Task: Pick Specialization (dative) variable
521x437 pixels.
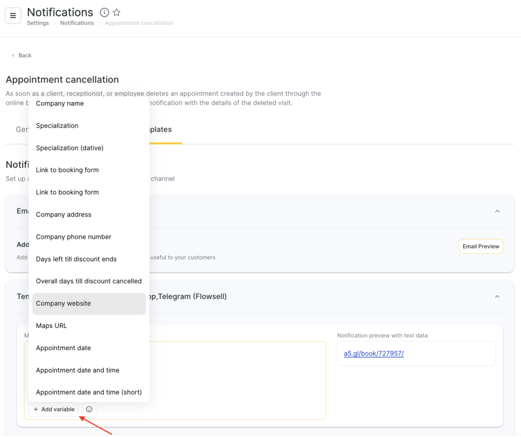Action: pos(69,148)
